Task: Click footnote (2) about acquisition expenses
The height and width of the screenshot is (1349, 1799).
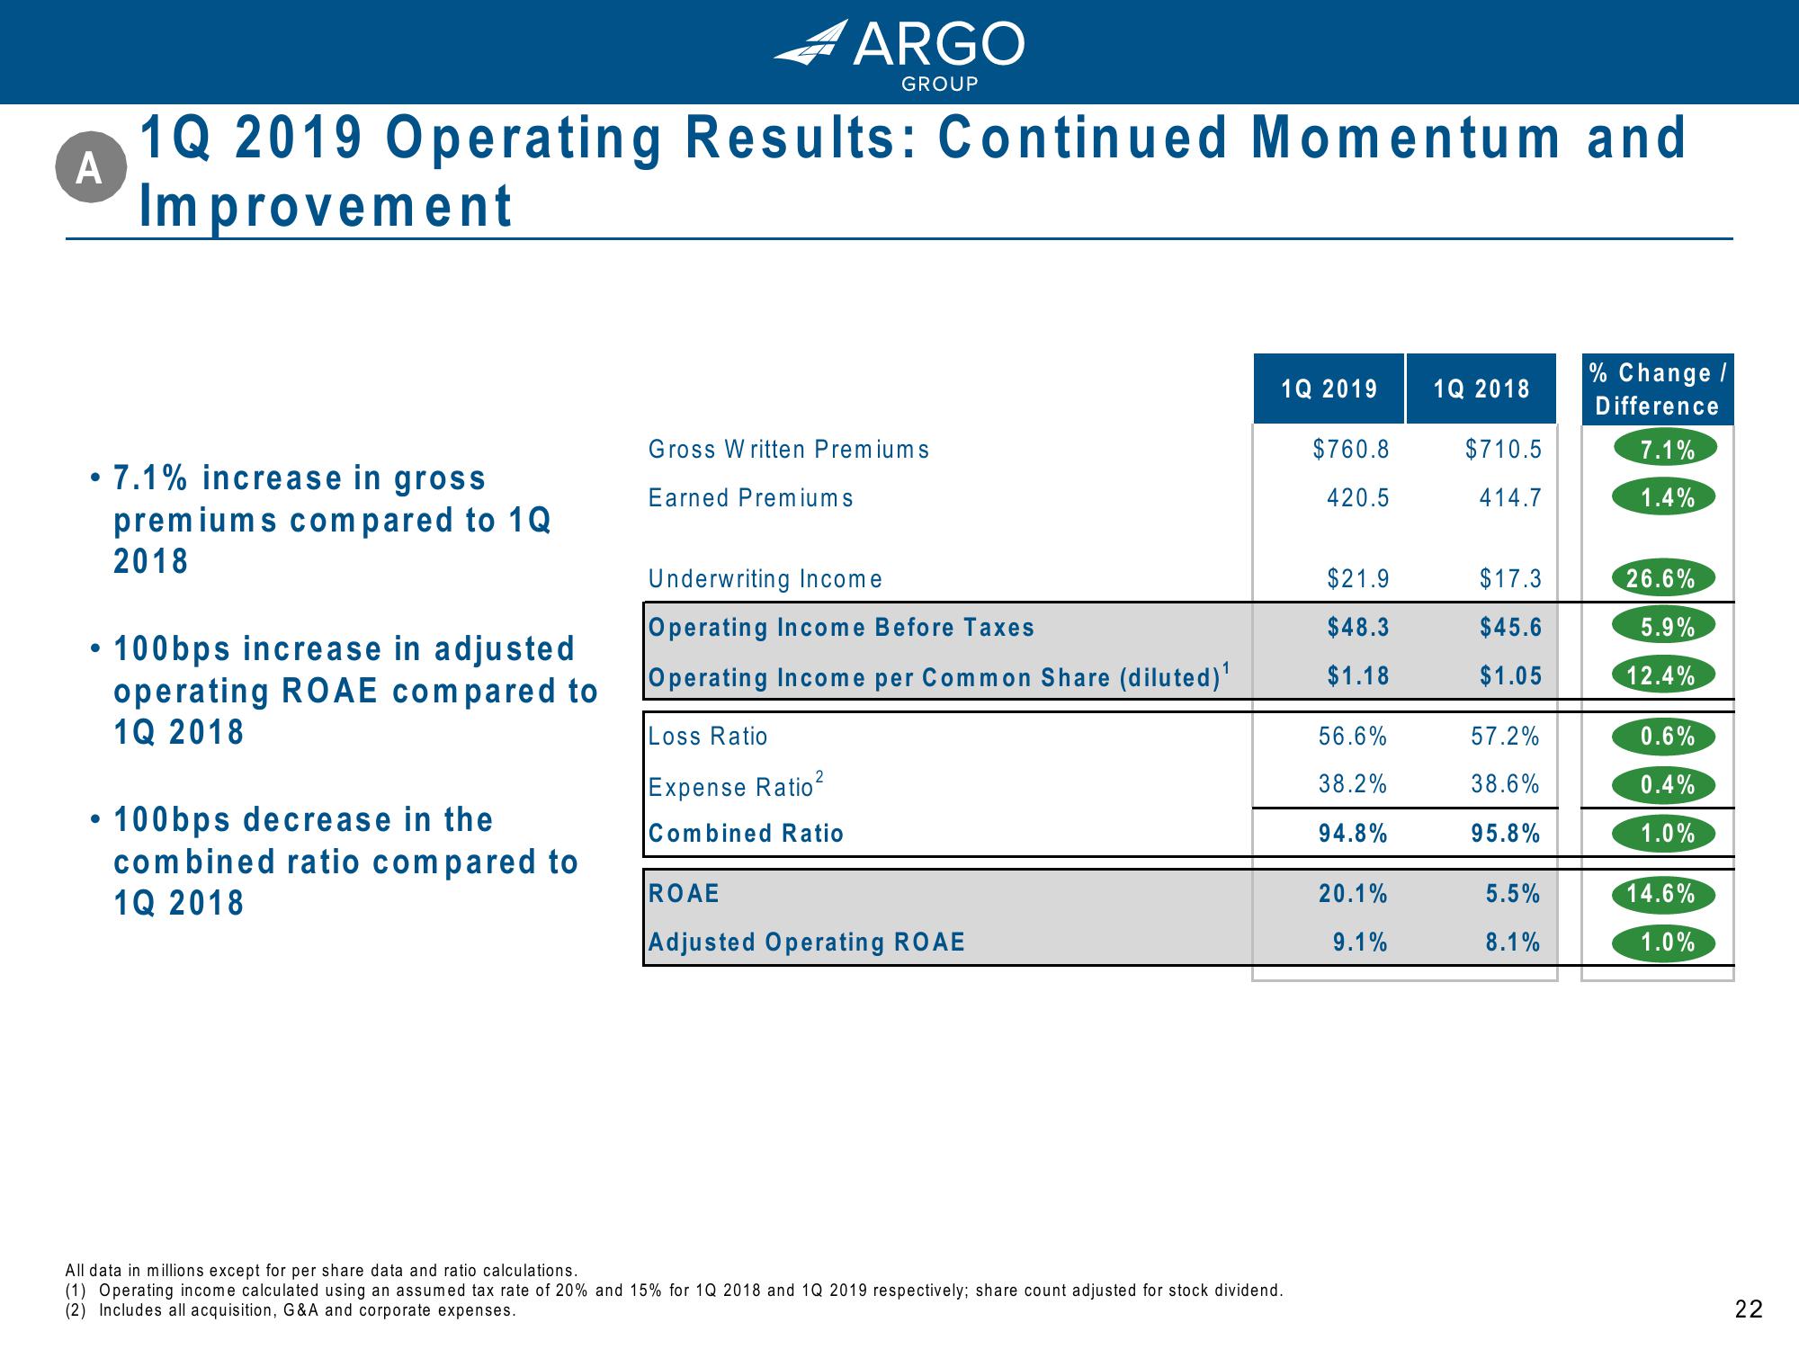Action: pyautogui.click(x=291, y=1310)
